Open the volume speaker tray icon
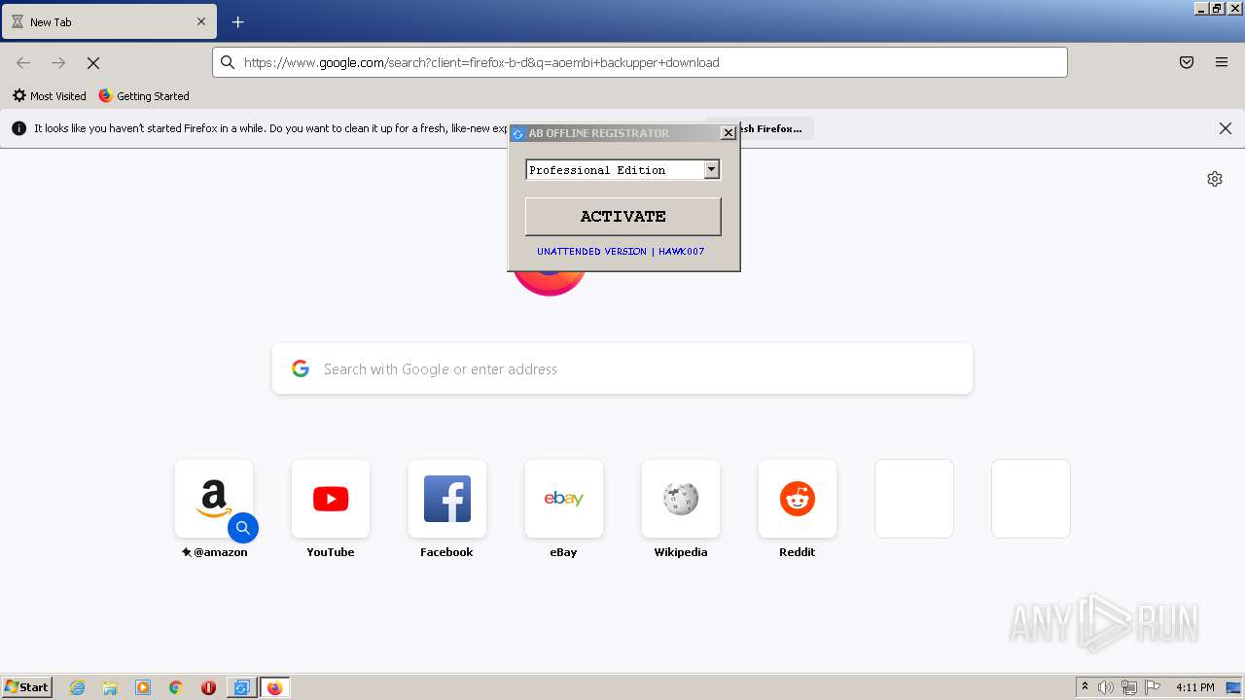This screenshot has width=1245, height=700. (x=1106, y=687)
